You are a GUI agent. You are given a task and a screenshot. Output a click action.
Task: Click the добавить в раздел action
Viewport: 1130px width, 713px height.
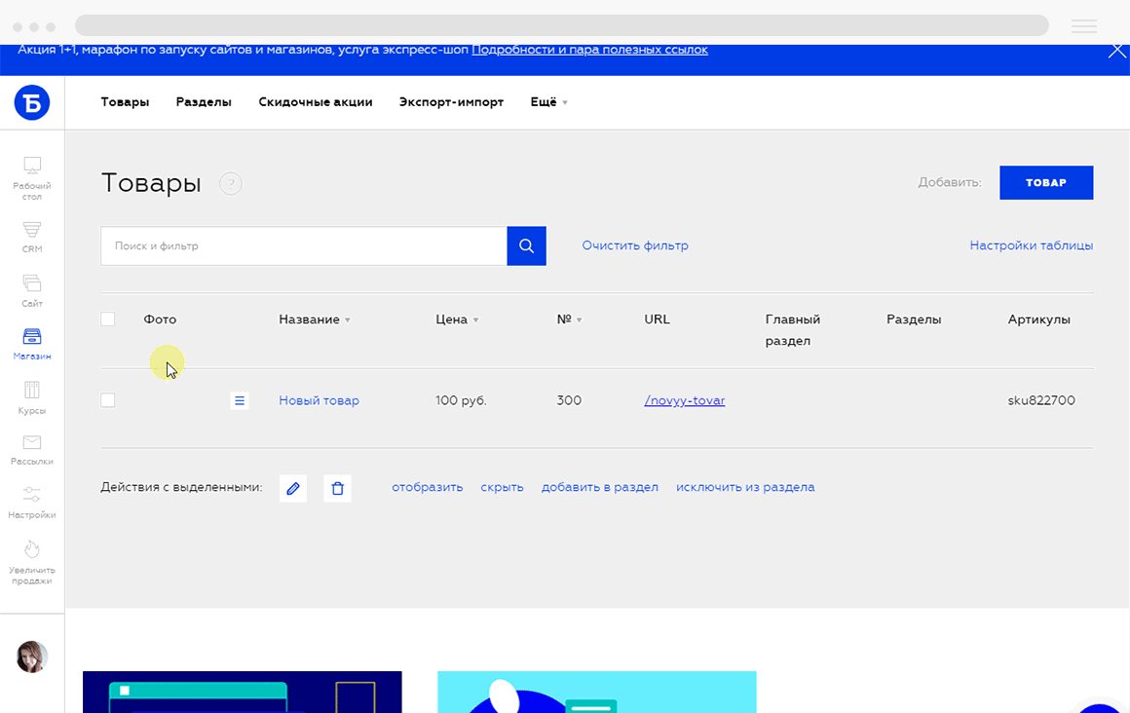pos(600,487)
